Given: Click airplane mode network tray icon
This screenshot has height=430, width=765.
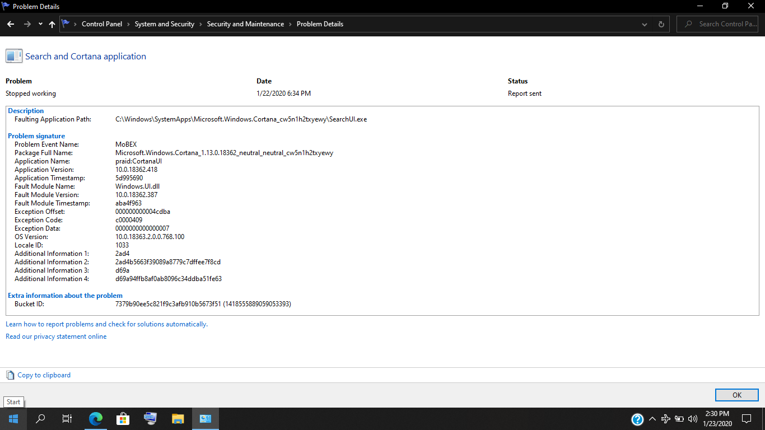Looking at the screenshot, I should (666, 418).
